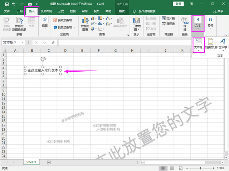This screenshot has width=229, height=171.
Task: Open the 文本 (Text) group dropdown
Action: [198, 23]
